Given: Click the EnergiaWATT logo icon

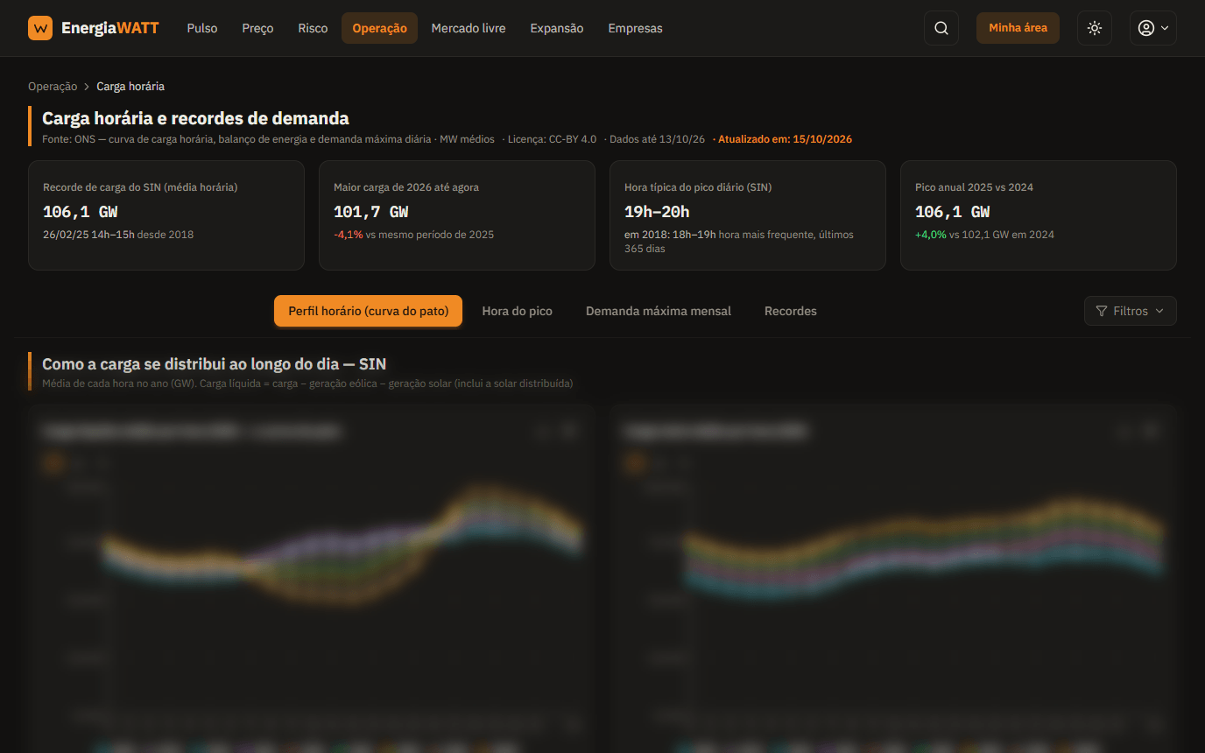Looking at the screenshot, I should click(x=40, y=28).
